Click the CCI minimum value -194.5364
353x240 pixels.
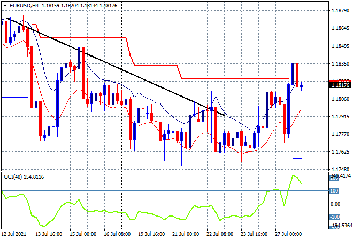click(341, 226)
